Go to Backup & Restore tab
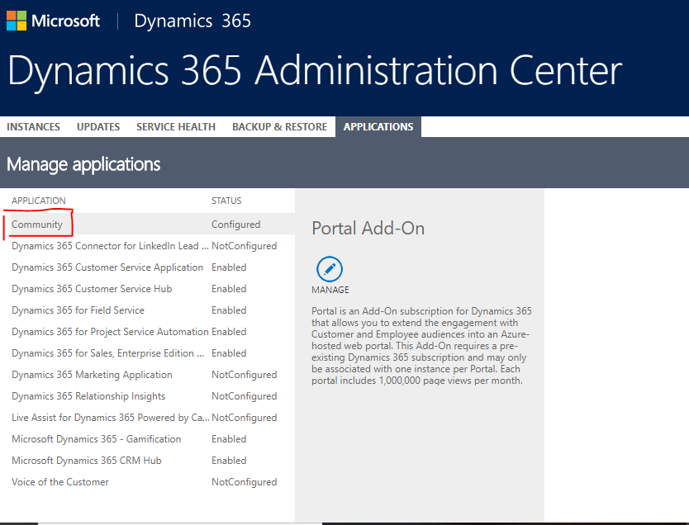This screenshot has width=689, height=525. (x=279, y=127)
